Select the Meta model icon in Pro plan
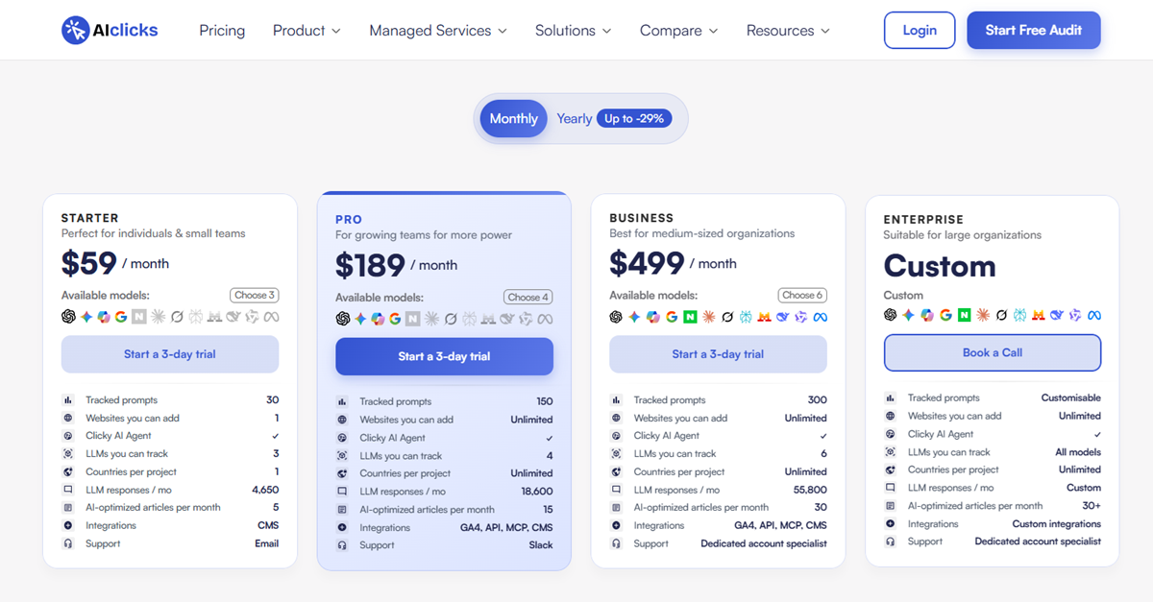 click(x=546, y=319)
